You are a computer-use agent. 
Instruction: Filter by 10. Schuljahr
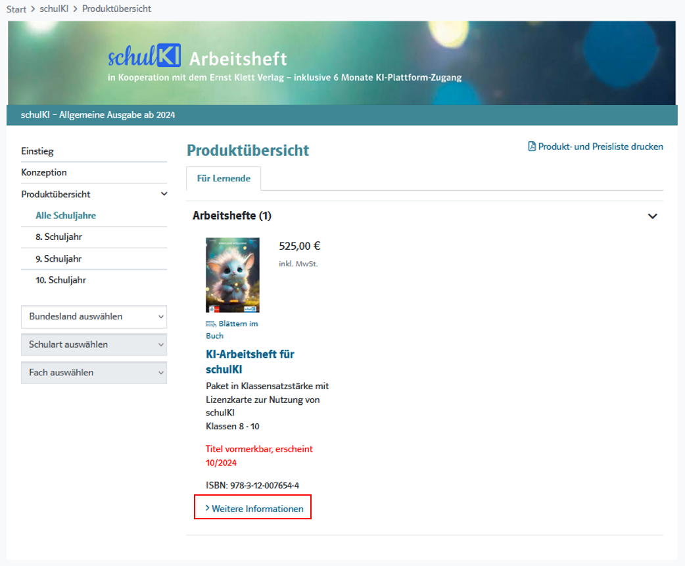coord(60,280)
